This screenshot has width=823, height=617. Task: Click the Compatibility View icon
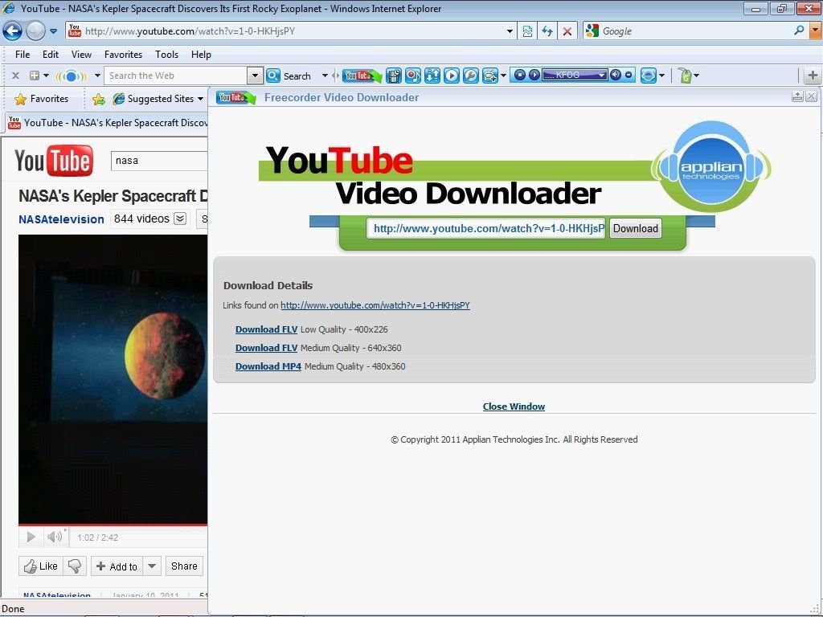(x=527, y=31)
